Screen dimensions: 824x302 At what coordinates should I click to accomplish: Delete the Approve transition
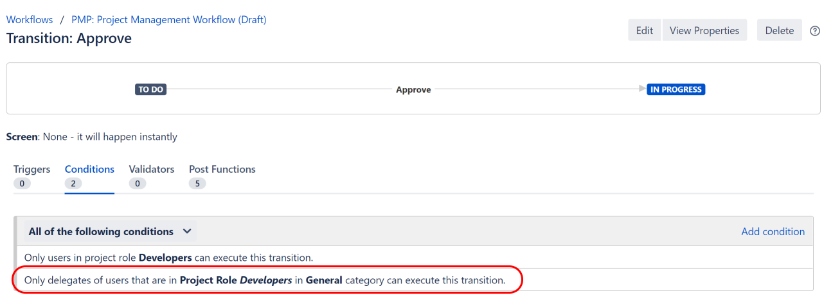(779, 30)
